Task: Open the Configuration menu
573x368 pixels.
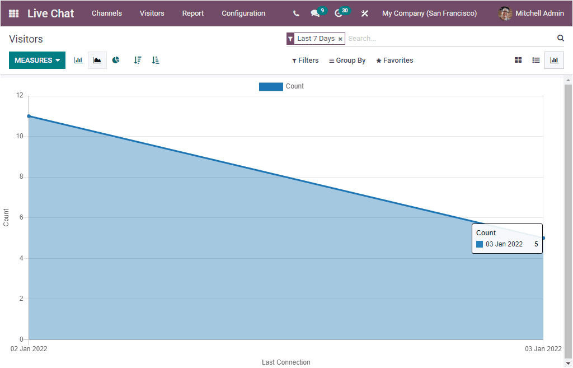Action: pos(243,13)
